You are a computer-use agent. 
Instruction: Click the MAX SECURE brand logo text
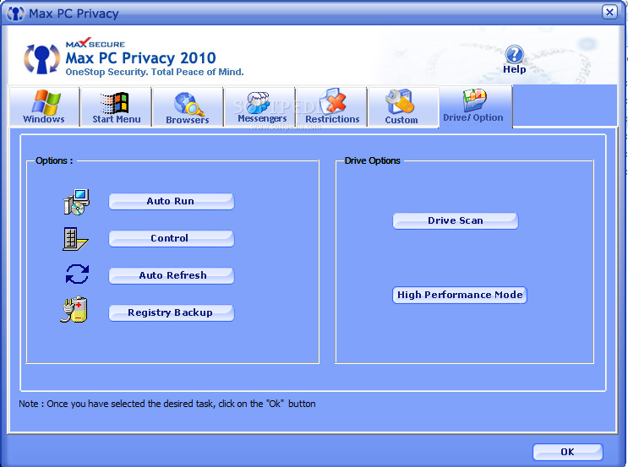tap(96, 43)
